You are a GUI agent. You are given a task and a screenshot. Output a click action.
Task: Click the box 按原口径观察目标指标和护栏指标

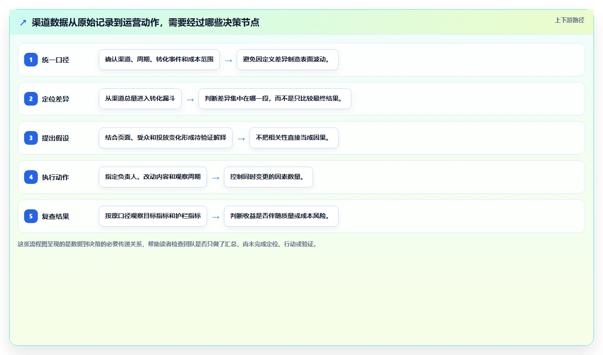(153, 216)
